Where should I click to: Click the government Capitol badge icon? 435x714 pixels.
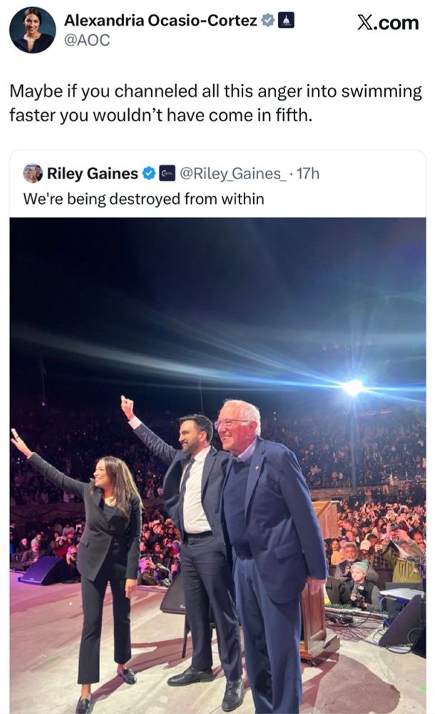click(x=285, y=21)
